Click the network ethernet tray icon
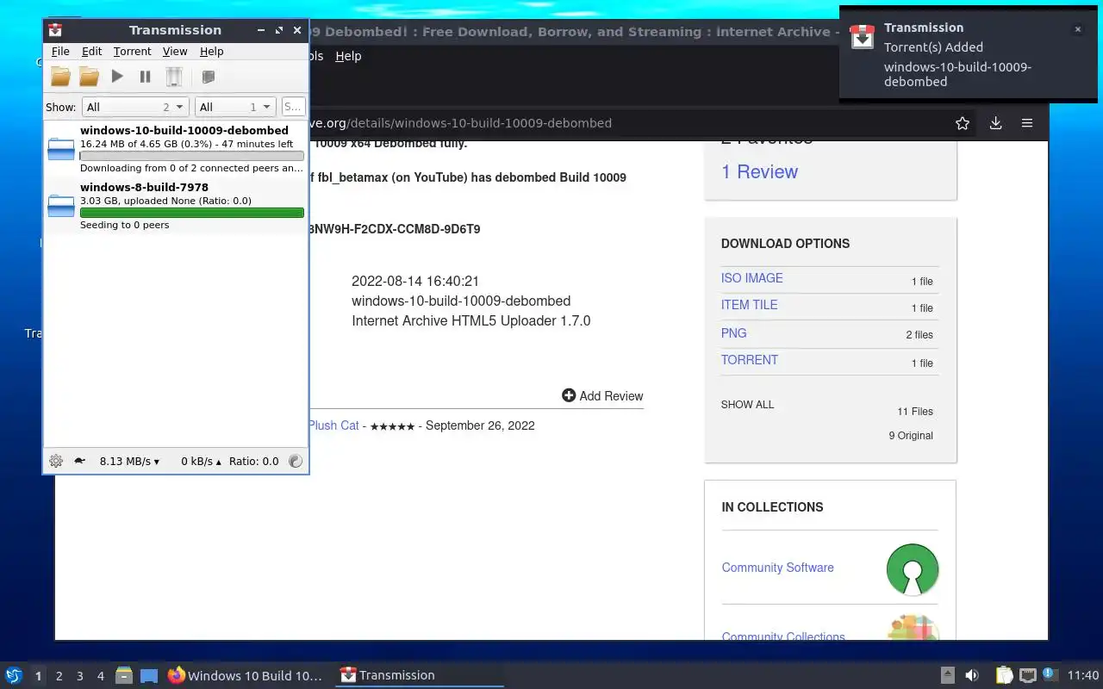 (x=1027, y=675)
